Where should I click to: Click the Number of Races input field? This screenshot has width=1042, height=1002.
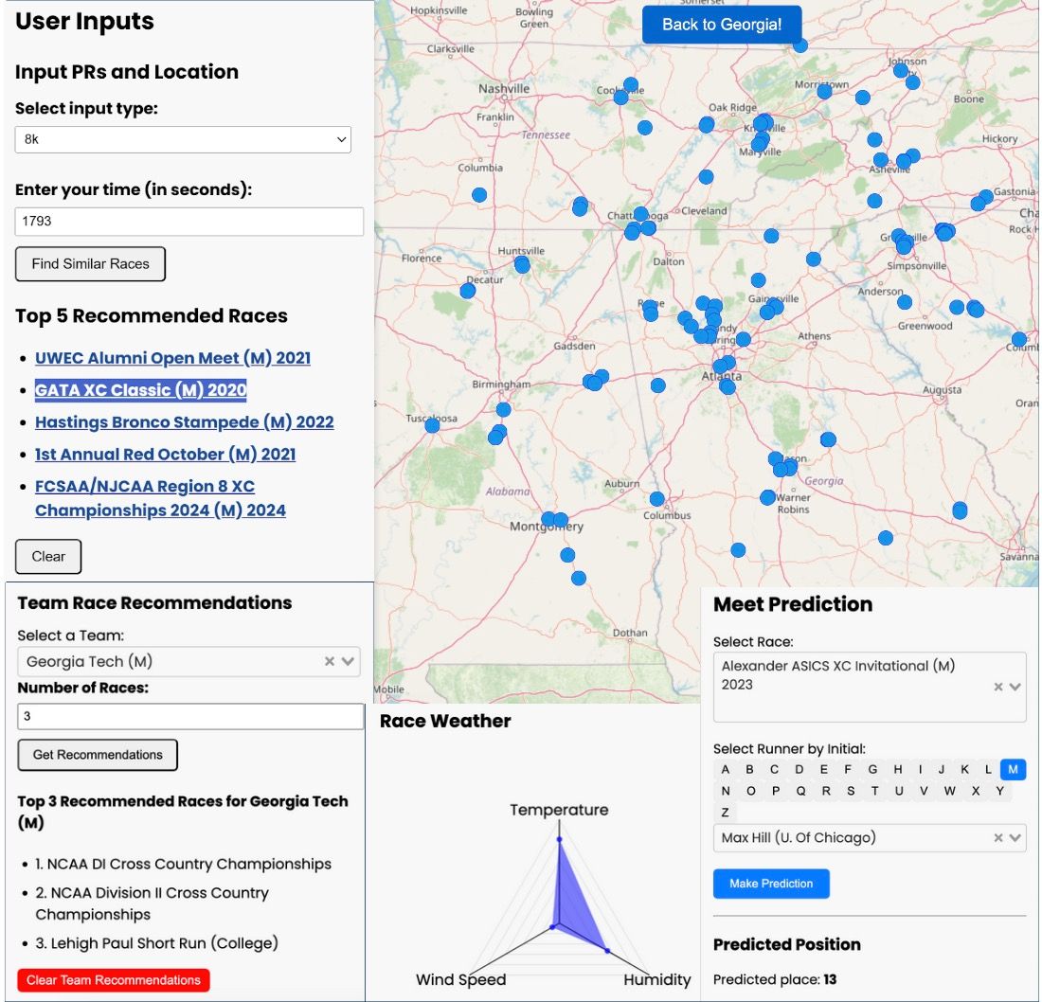190,716
